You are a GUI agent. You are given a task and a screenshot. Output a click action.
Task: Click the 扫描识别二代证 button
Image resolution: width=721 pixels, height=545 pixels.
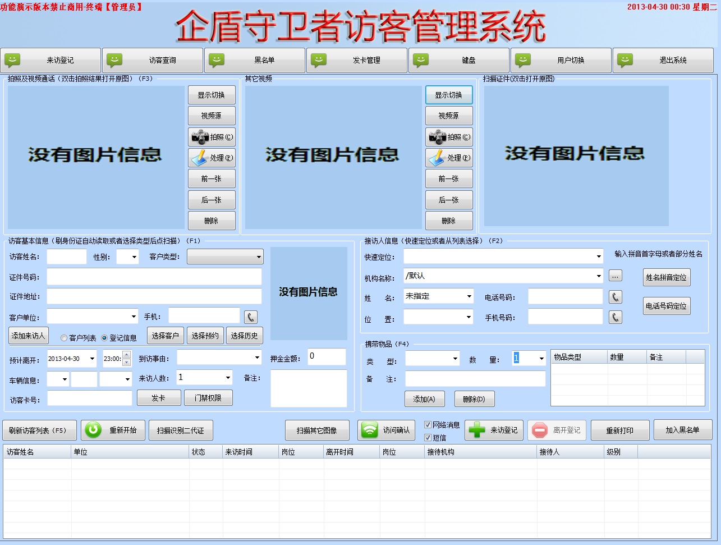point(181,430)
